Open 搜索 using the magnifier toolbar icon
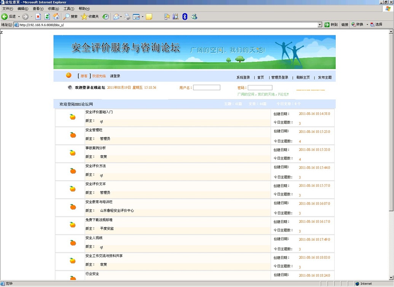394x287 pixels. pyautogui.click(x=70, y=17)
